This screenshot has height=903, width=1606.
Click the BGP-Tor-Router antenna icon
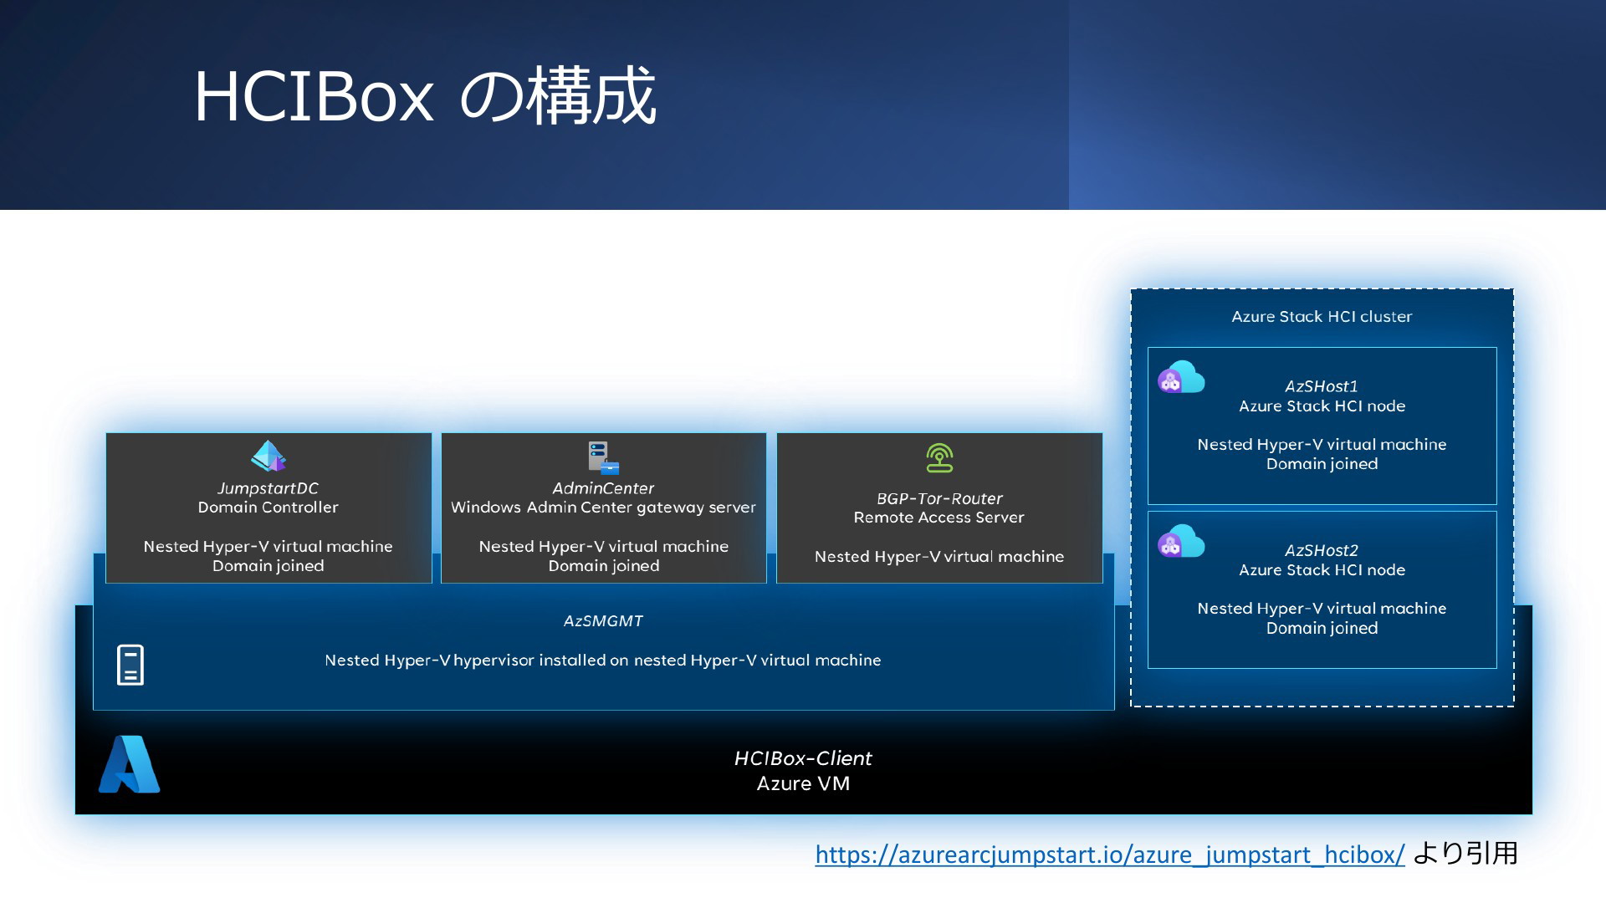click(939, 458)
